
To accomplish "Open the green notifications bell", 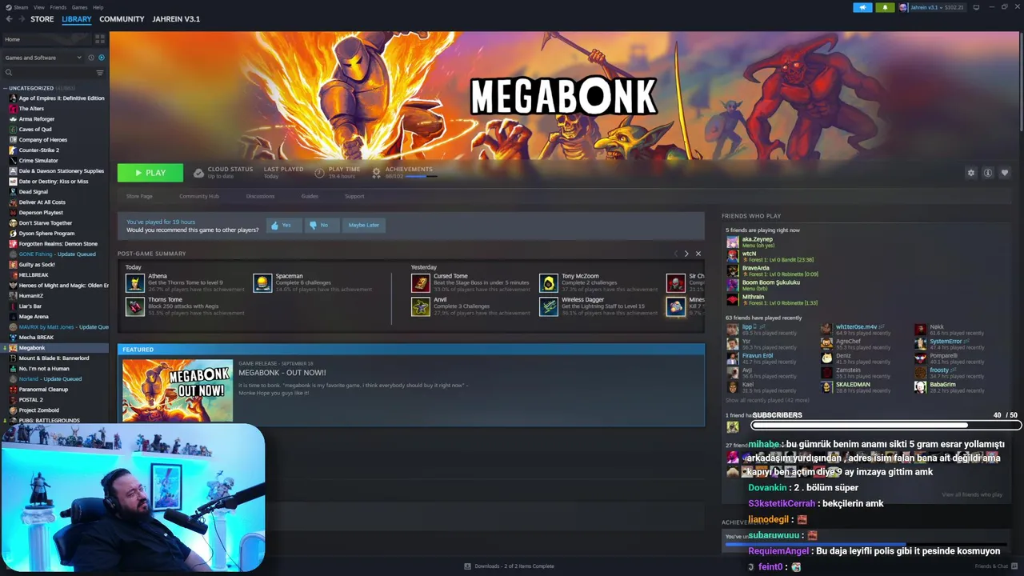I will pos(885,7).
